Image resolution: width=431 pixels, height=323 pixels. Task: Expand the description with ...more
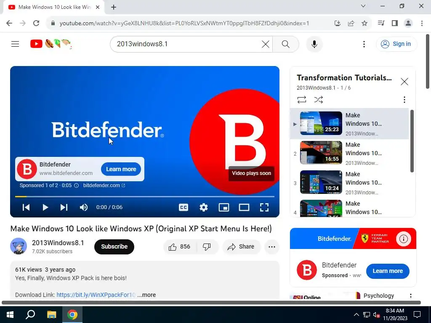pos(146,295)
